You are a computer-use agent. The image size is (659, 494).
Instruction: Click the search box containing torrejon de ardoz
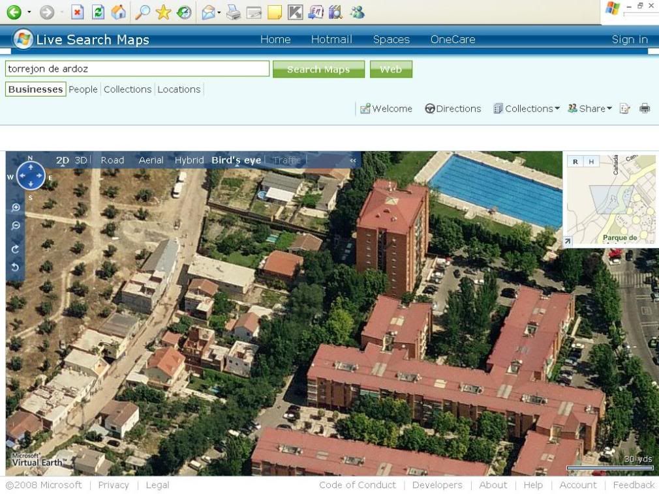(137, 68)
